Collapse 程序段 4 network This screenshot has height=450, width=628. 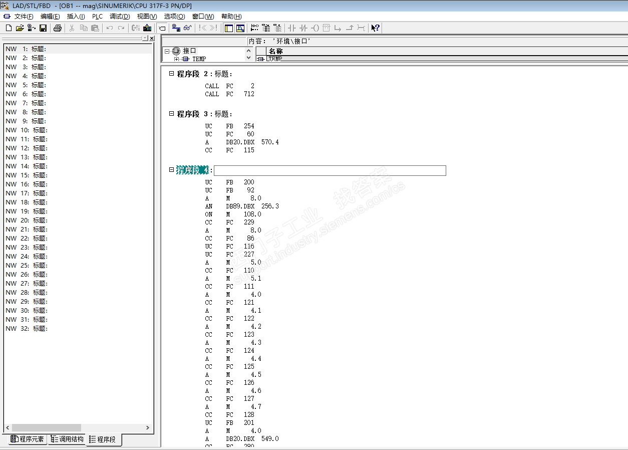pos(171,169)
